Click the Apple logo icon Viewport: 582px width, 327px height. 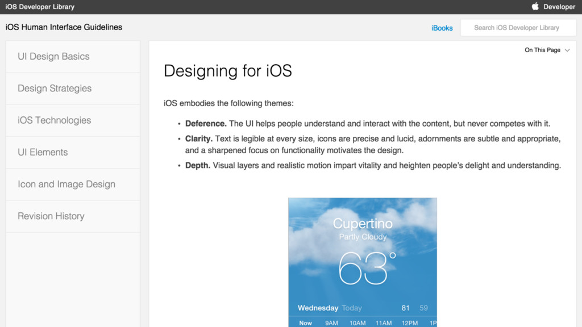(x=535, y=6)
